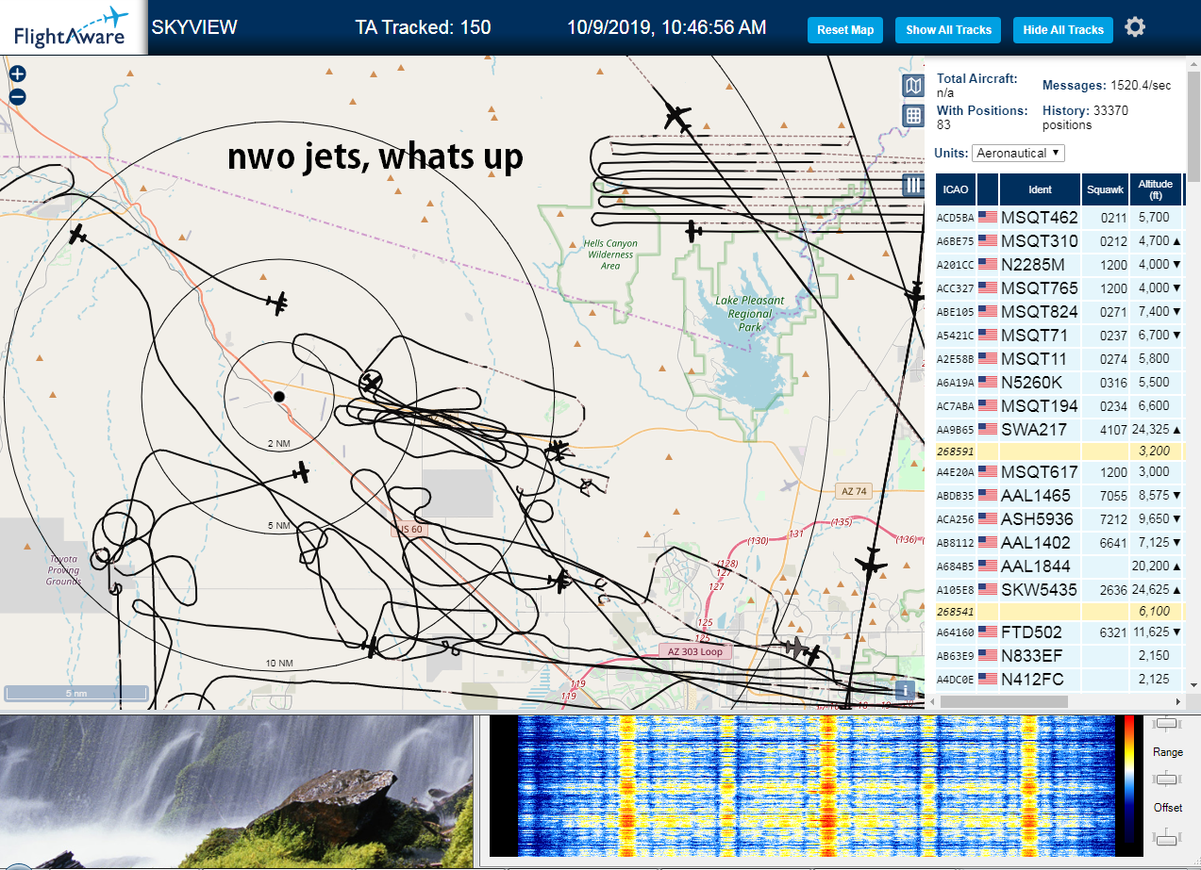Select the N2285M aircraft row
Image resolution: width=1201 pixels, height=870 pixels.
pyautogui.click(x=1058, y=265)
